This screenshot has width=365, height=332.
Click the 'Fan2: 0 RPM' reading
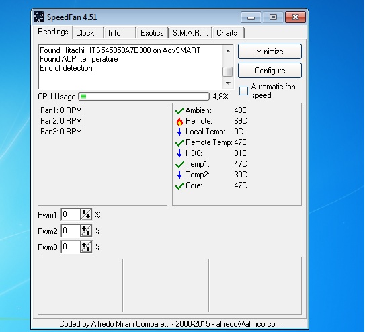coord(61,121)
